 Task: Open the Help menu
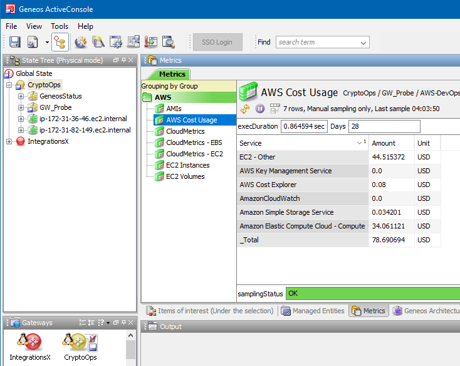point(85,26)
